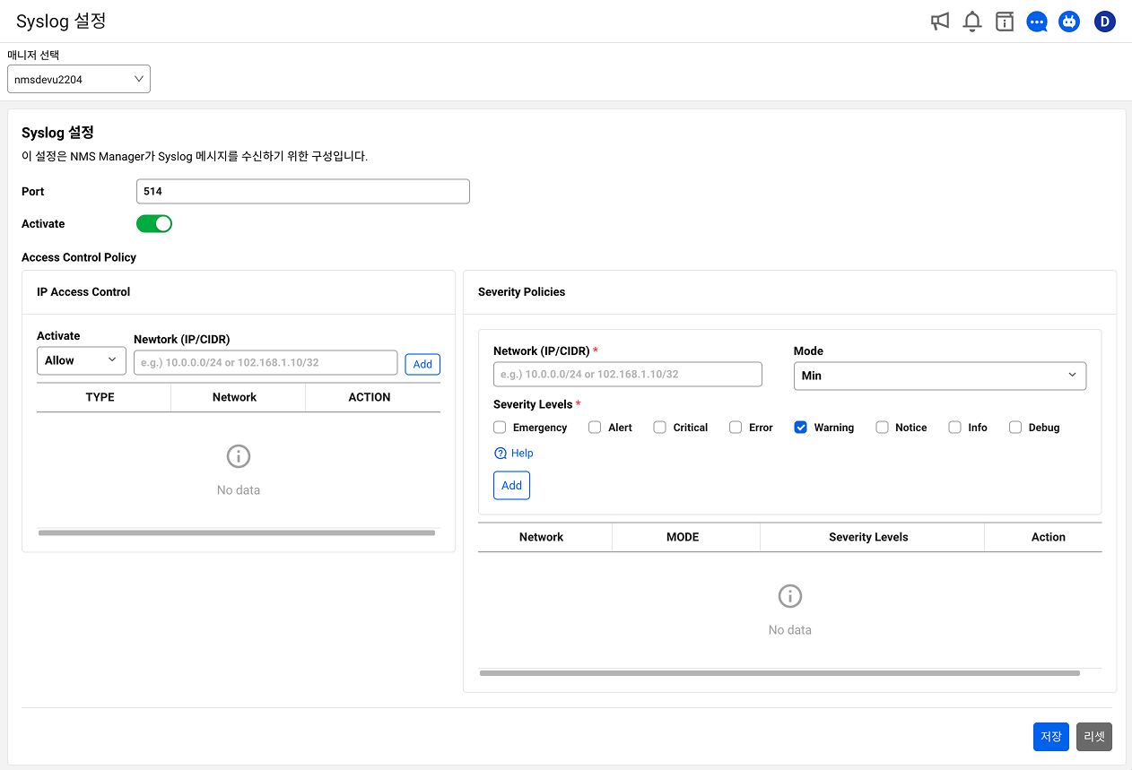
Task: Open the user profile avatar D
Action: [1104, 22]
